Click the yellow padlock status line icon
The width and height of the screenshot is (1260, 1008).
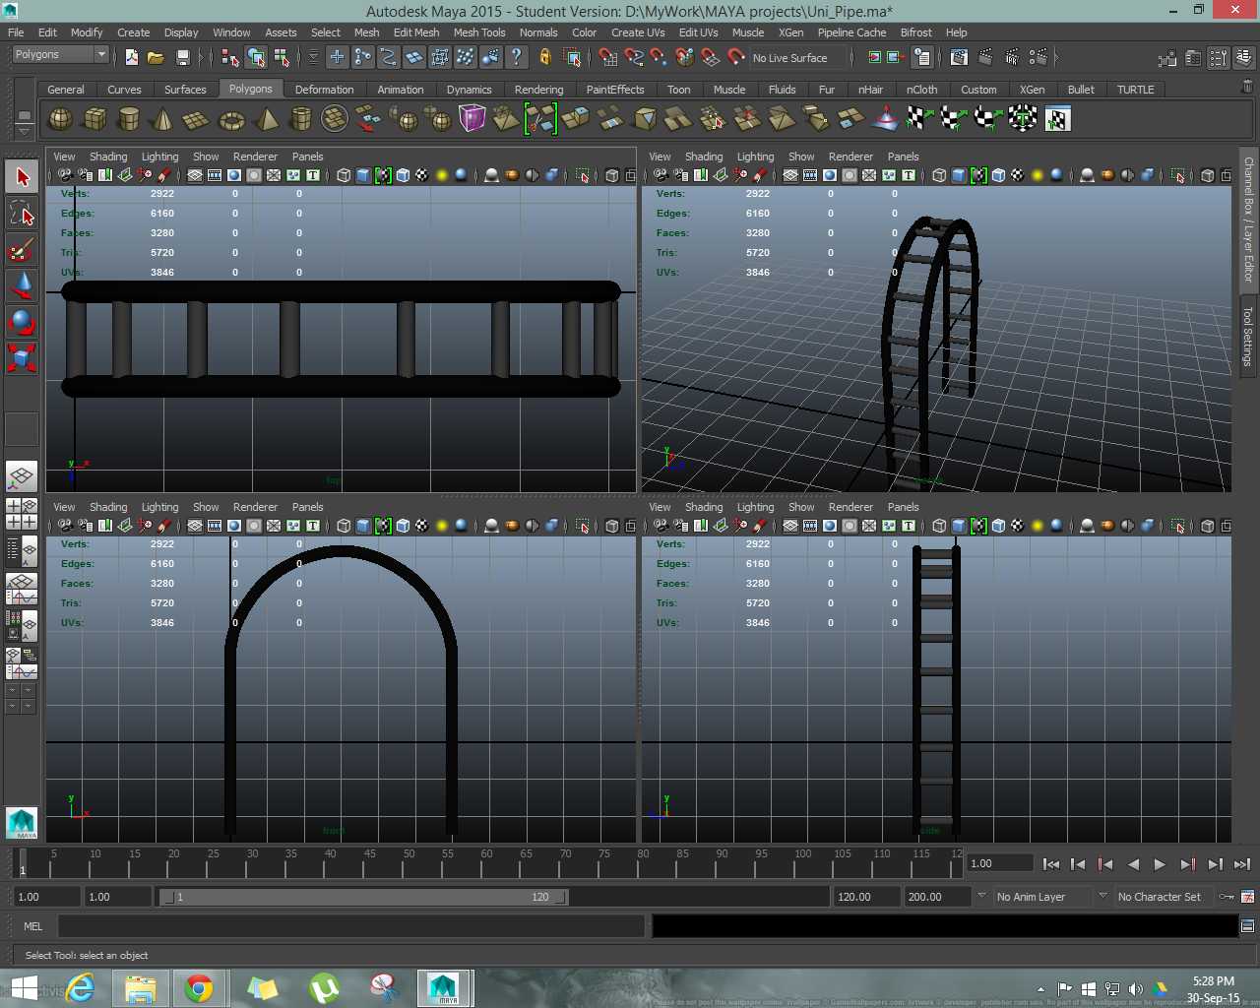tap(545, 57)
